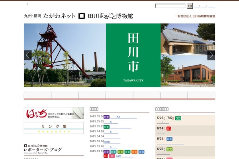239x159 pixels.
Task: Click the blue tag on the 6/21 event
Action: [x=170, y=139]
